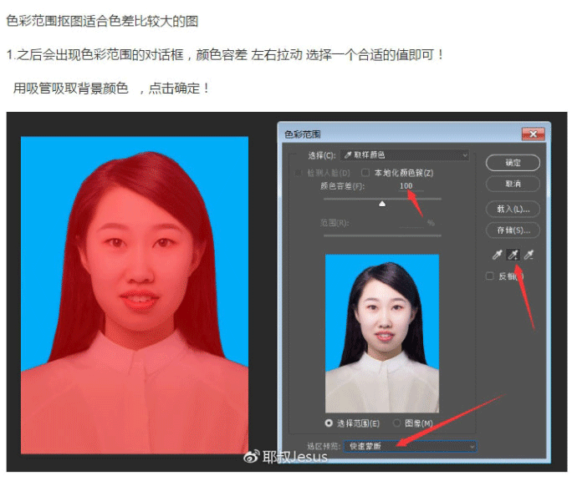577x481 pixels.
Task: Click the heading 色彩范围抠图适合色差比较大的图
Action: (x=102, y=21)
